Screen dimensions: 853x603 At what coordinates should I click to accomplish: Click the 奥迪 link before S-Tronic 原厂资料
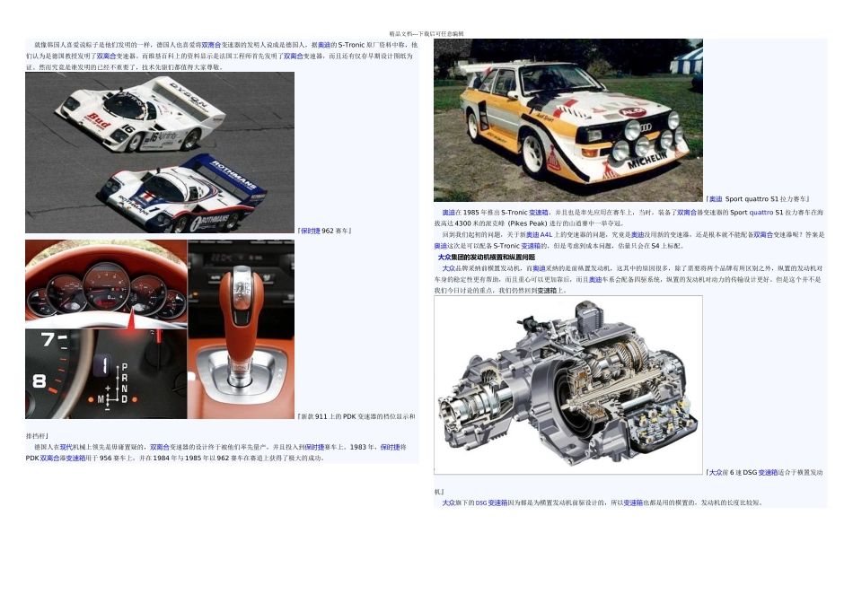(324, 45)
